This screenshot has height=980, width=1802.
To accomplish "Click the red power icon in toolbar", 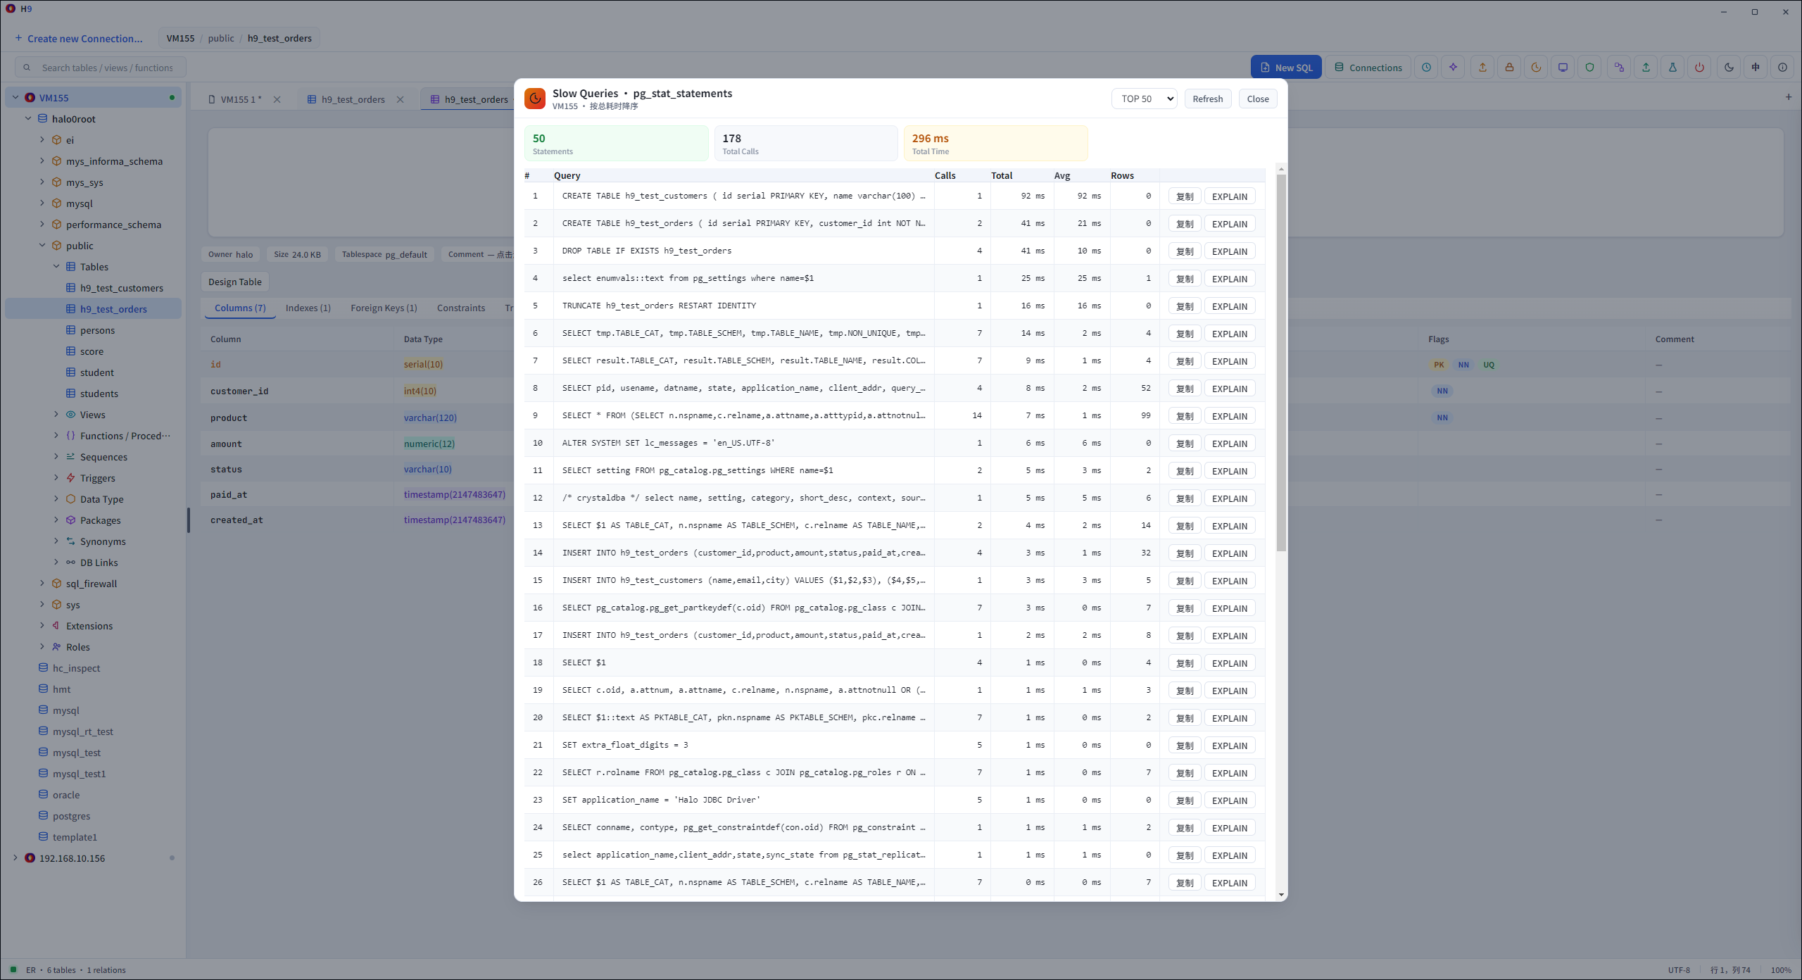I will 1699,68.
